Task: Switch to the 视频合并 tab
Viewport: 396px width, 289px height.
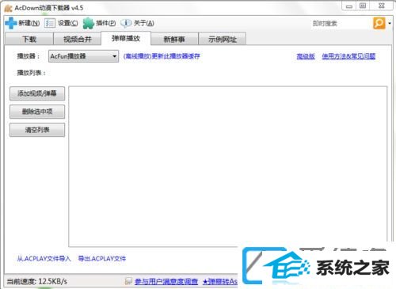Action: [77, 40]
